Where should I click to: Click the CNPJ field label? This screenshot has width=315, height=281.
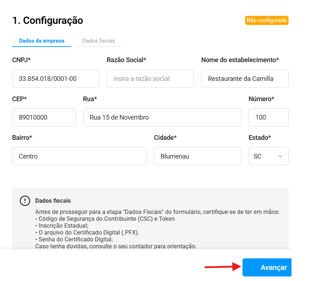point(21,60)
